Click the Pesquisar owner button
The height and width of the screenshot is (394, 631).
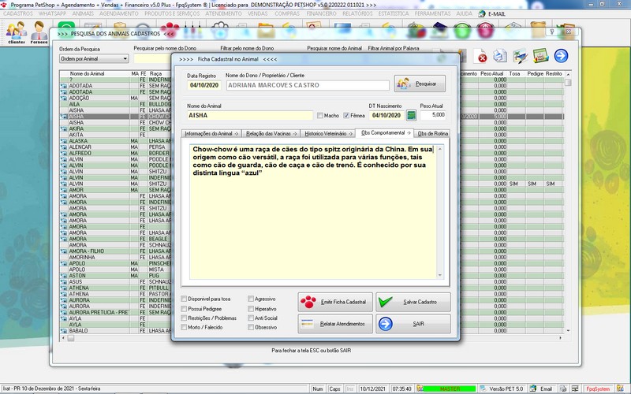coord(420,84)
